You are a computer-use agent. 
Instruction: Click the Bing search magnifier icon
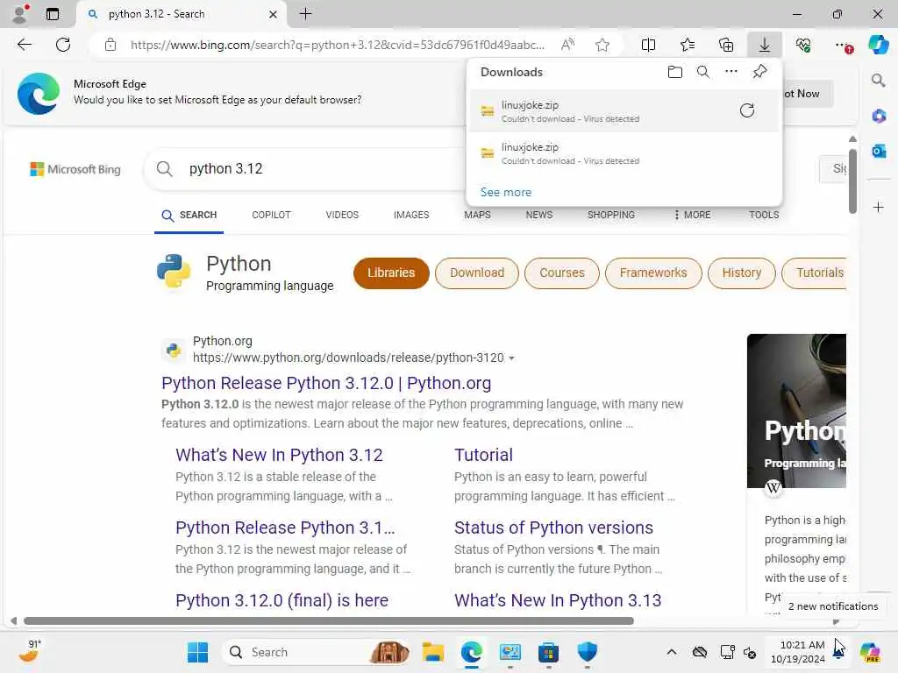(164, 169)
